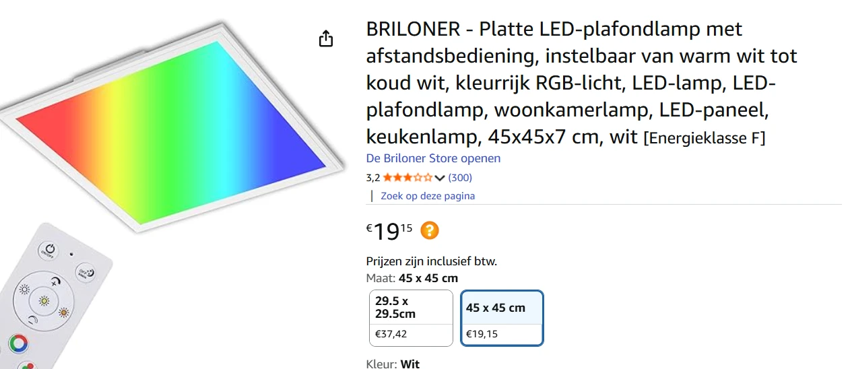Click the €19,15 main price
850x369 pixels.
[389, 231]
